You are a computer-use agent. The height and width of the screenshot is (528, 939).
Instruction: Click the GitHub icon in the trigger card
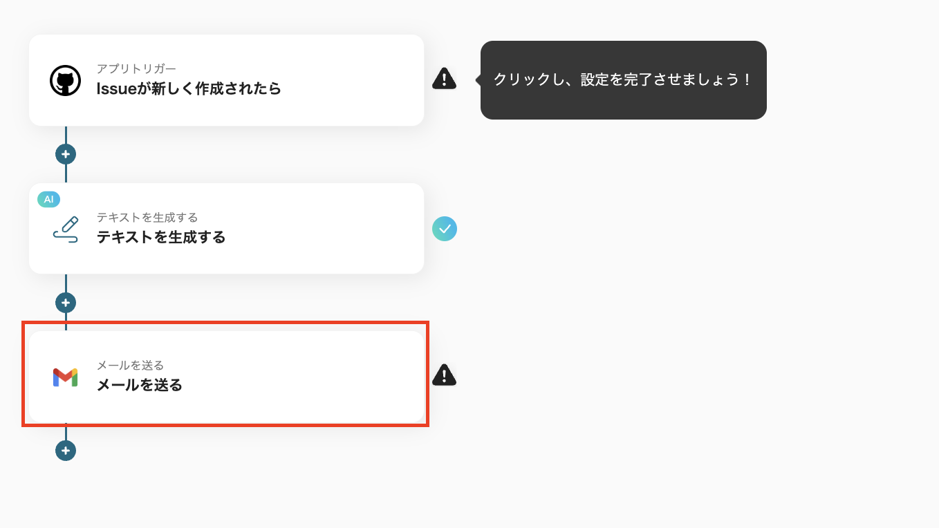point(65,81)
